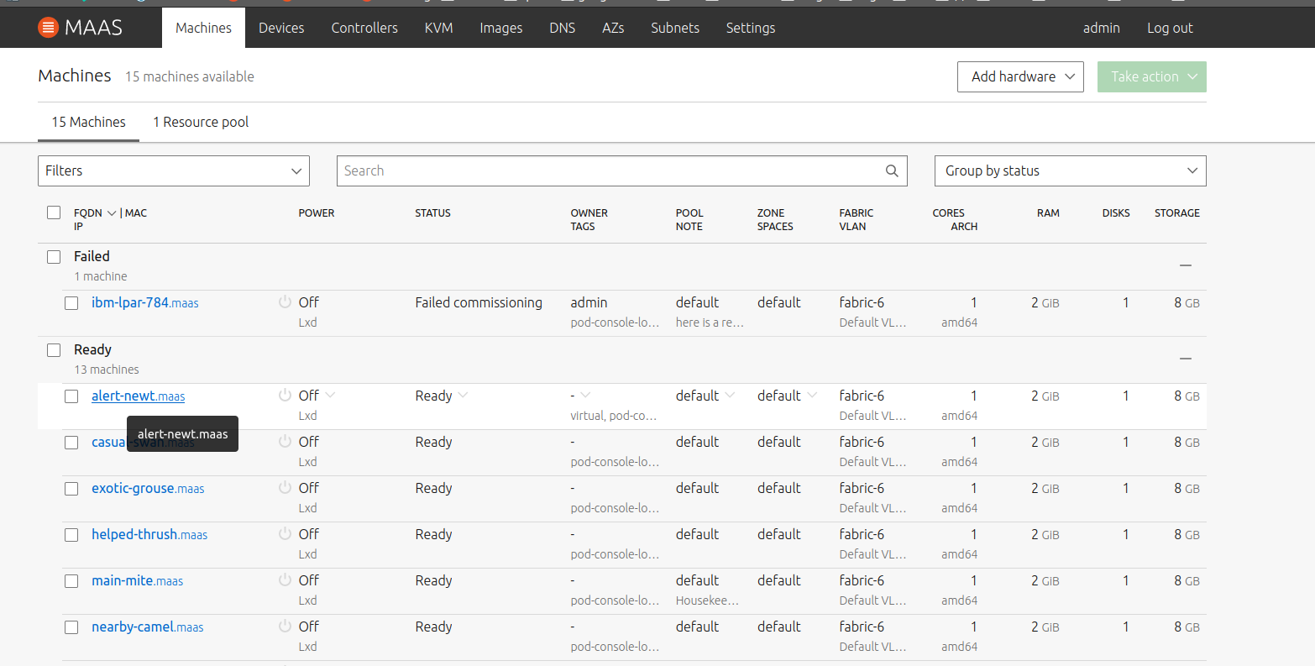Collapse the Failed group with minus icon
This screenshot has height=666, width=1315.
[1185, 265]
